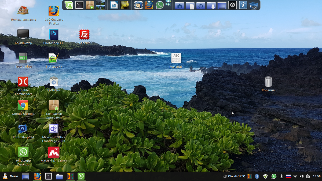Launch WhatsApp from the top dock

coord(160,5)
